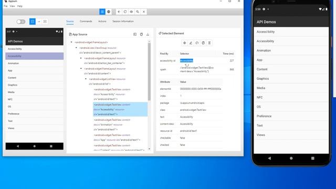Open the File menu
This screenshot has width=336, height=189.
click(6, 6)
